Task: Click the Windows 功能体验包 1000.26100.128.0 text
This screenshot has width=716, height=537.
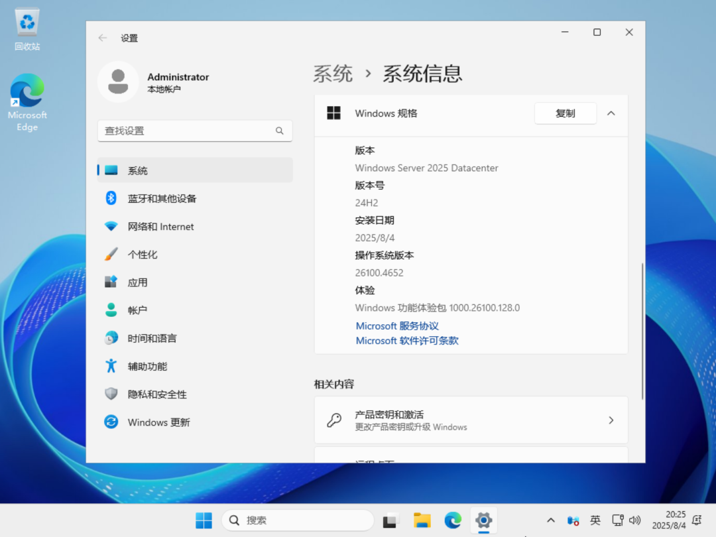Action: click(x=438, y=308)
